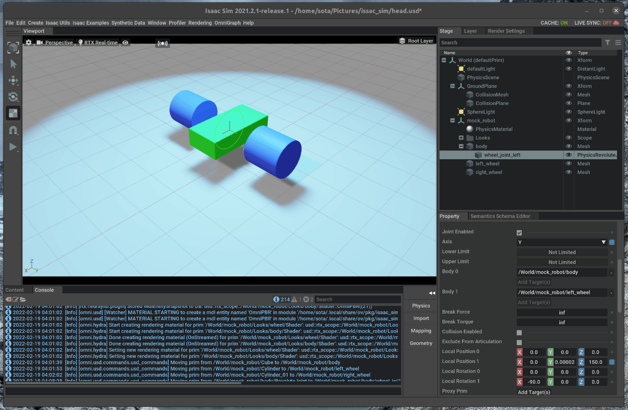Click the Physics side panel button
The height and width of the screenshot is (410, 628).
click(421, 306)
